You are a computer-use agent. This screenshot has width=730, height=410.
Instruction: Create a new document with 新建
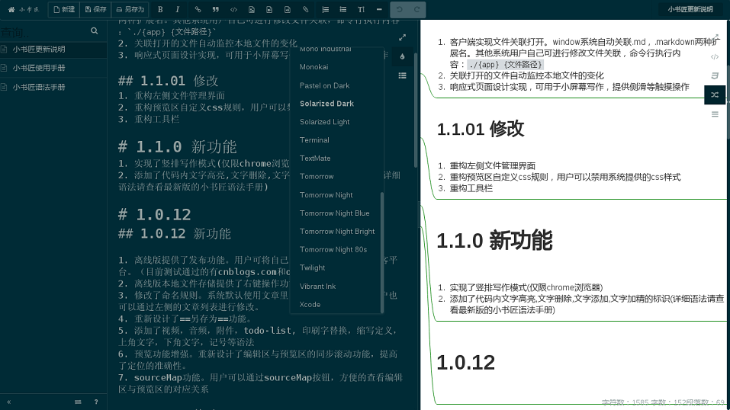click(64, 9)
